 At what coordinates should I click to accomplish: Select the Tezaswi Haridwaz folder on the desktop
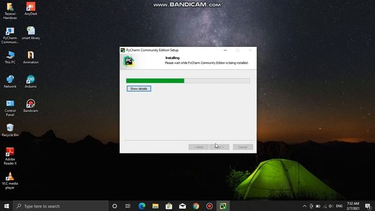10,11
